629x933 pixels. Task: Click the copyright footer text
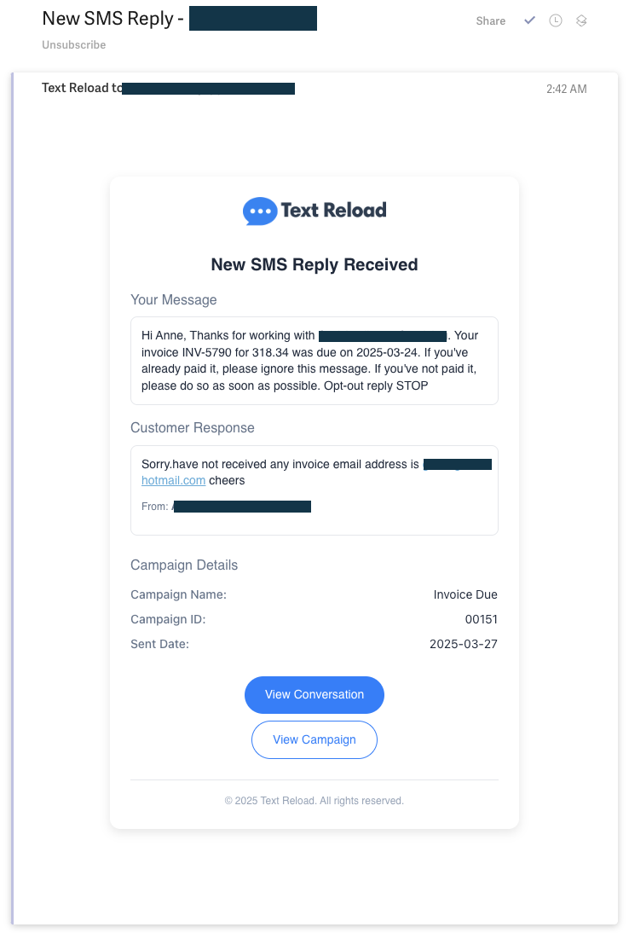314,800
